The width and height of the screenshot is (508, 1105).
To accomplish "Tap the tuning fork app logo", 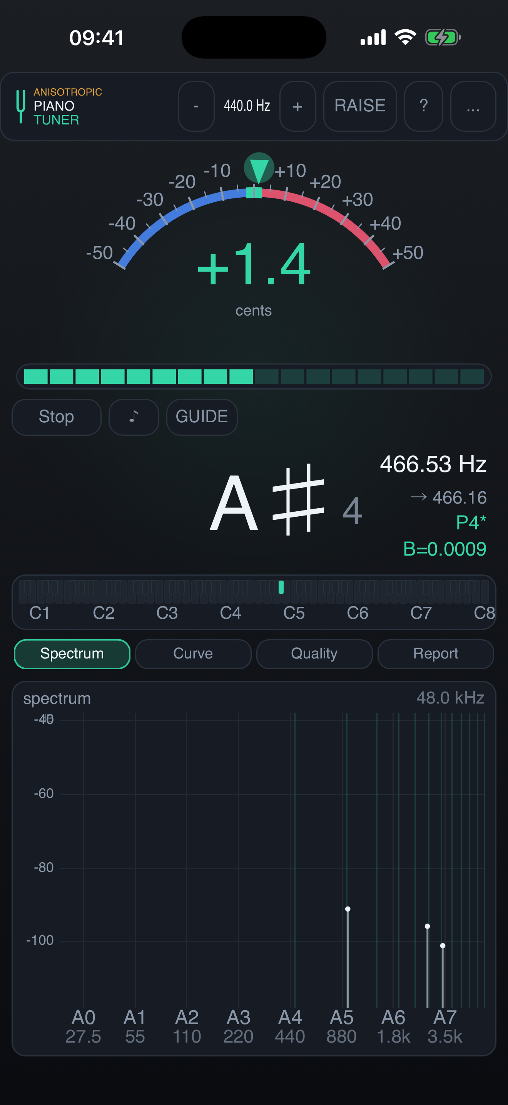I will pyautogui.click(x=20, y=106).
